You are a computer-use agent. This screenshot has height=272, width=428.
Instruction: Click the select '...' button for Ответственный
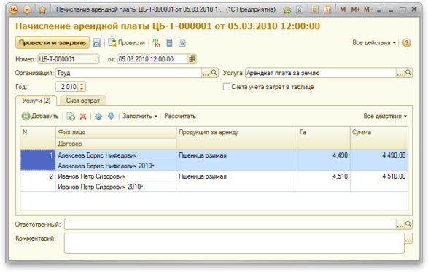(x=400, y=225)
